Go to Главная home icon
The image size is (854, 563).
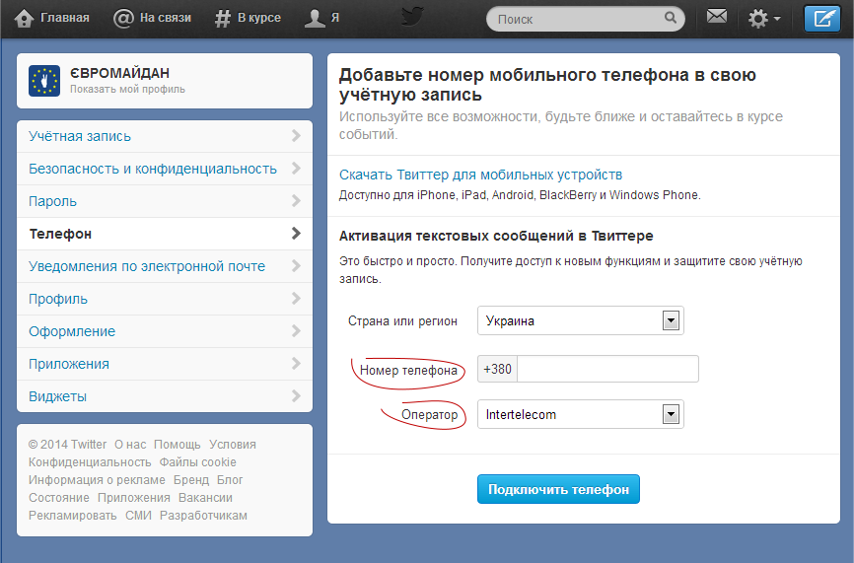pyautogui.click(x=24, y=19)
